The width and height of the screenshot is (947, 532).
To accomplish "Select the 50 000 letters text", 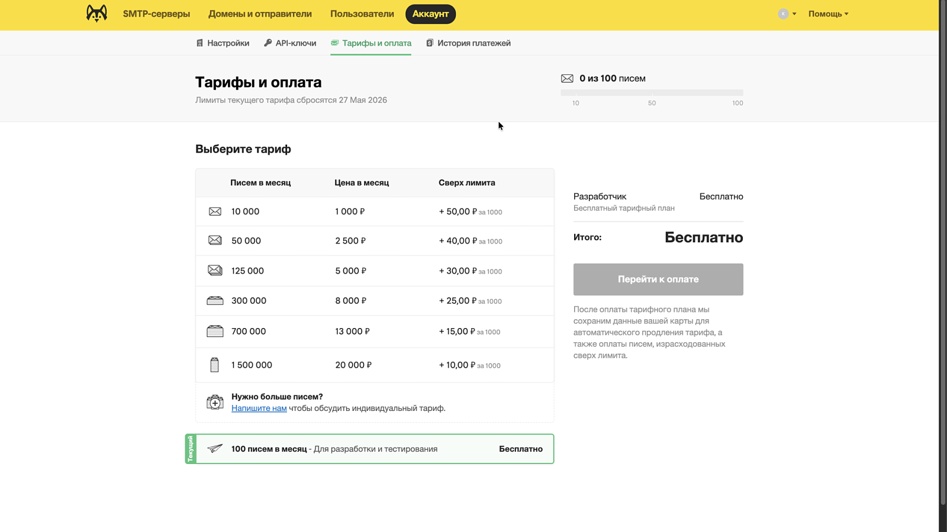I will (x=246, y=241).
